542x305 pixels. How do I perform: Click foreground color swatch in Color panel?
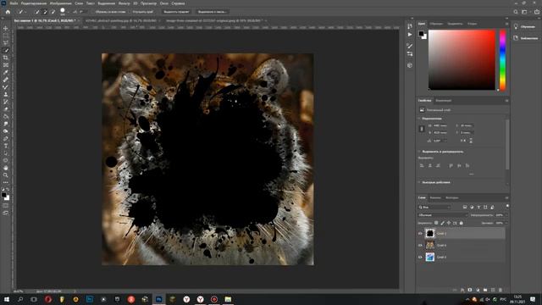tap(421, 34)
